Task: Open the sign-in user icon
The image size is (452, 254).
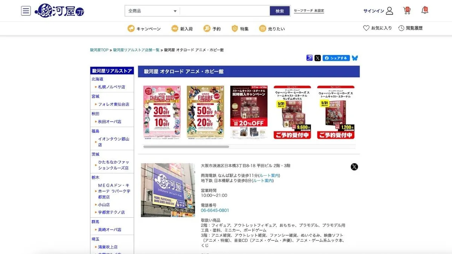Action: point(389,11)
